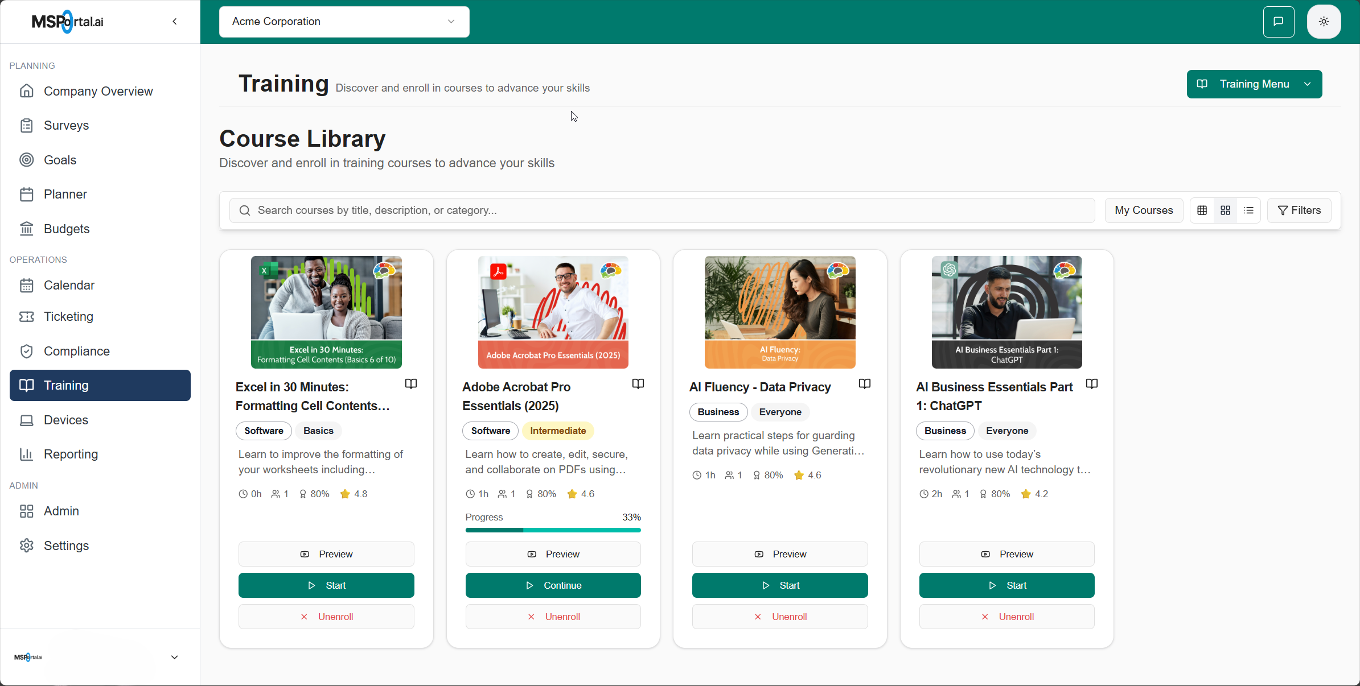Click the 4.2 star rating on ChatGPT course
Screen dimensions: 1360x686
point(1034,494)
